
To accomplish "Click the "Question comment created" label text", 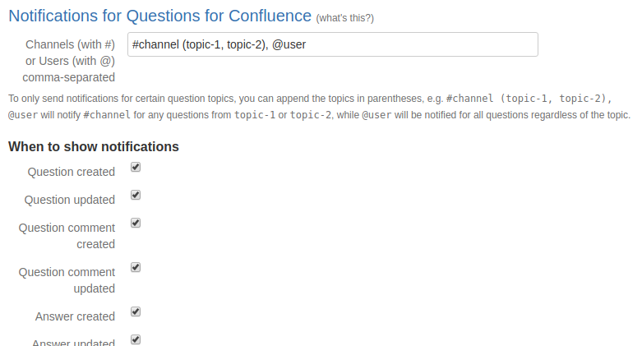I will click(67, 236).
